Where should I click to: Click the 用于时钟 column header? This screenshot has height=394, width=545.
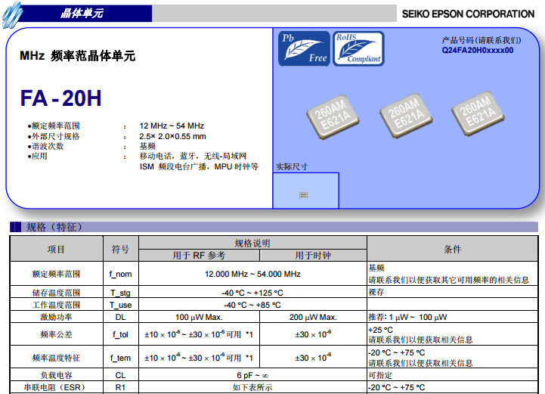click(313, 255)
